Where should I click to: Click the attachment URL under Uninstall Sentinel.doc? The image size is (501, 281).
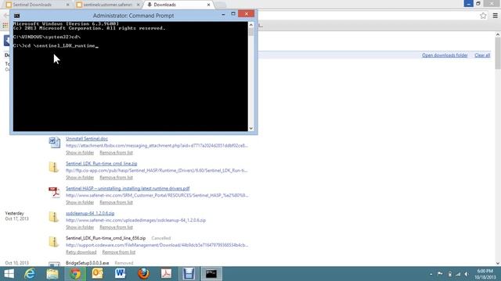coord(157,146)
